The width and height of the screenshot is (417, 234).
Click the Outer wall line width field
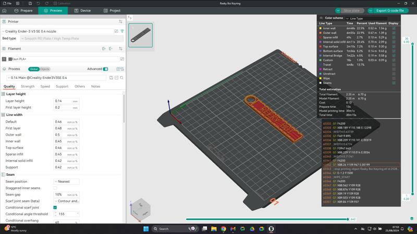point(66,135)
